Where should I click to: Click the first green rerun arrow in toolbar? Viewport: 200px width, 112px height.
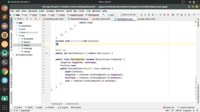tap(142, 15)
